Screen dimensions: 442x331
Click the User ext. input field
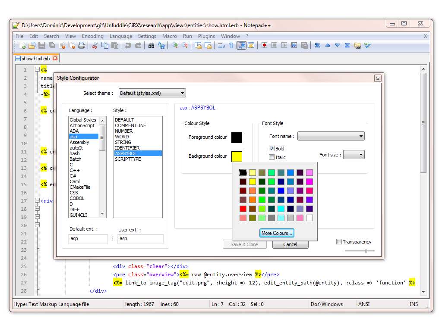[x=141, y=239]
